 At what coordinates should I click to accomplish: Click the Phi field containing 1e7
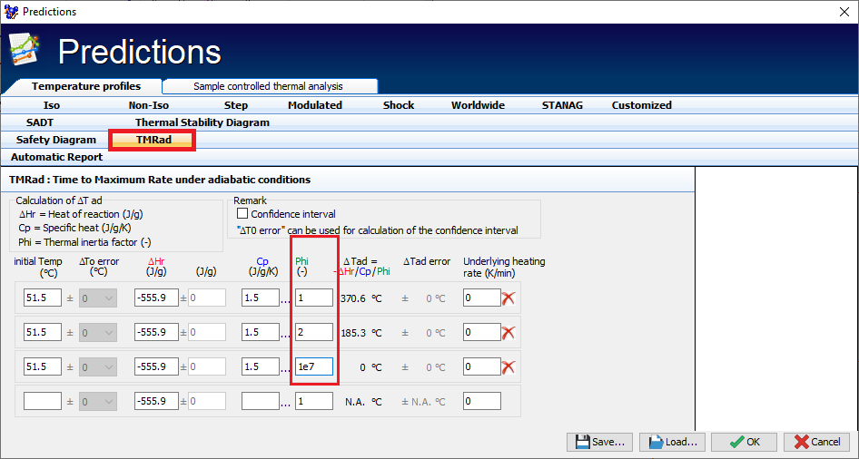pyautogui.click(x=313, y=366)
